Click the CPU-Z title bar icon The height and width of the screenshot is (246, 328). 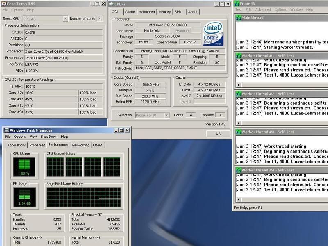click(x=111, y=4)
